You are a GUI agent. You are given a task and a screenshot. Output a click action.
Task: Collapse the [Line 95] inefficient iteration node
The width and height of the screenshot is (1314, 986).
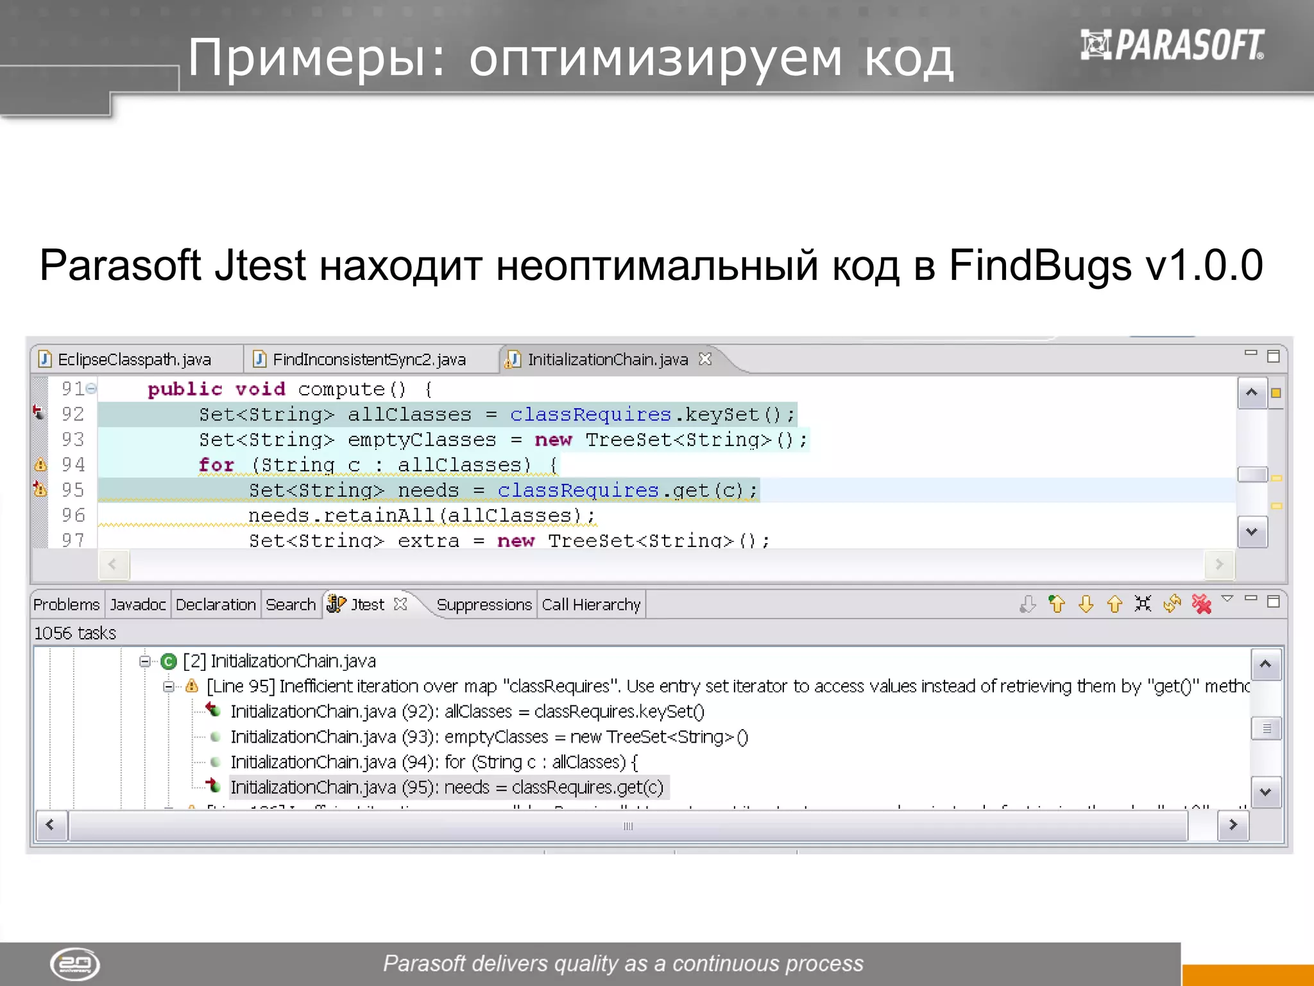click(x=169, y=686)
